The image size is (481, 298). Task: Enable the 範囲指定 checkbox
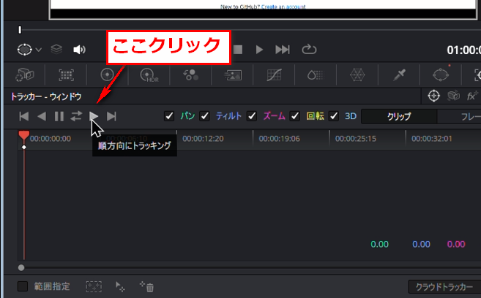(23, 286)
